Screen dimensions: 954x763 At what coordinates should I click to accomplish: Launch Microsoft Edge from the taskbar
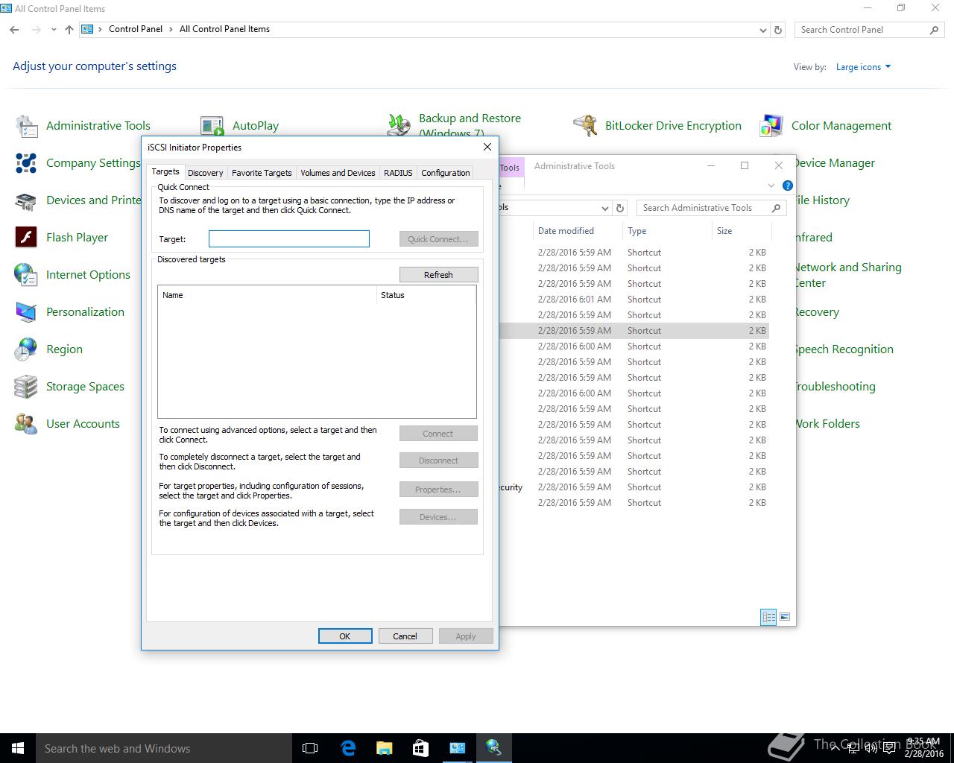click(347, 748)
